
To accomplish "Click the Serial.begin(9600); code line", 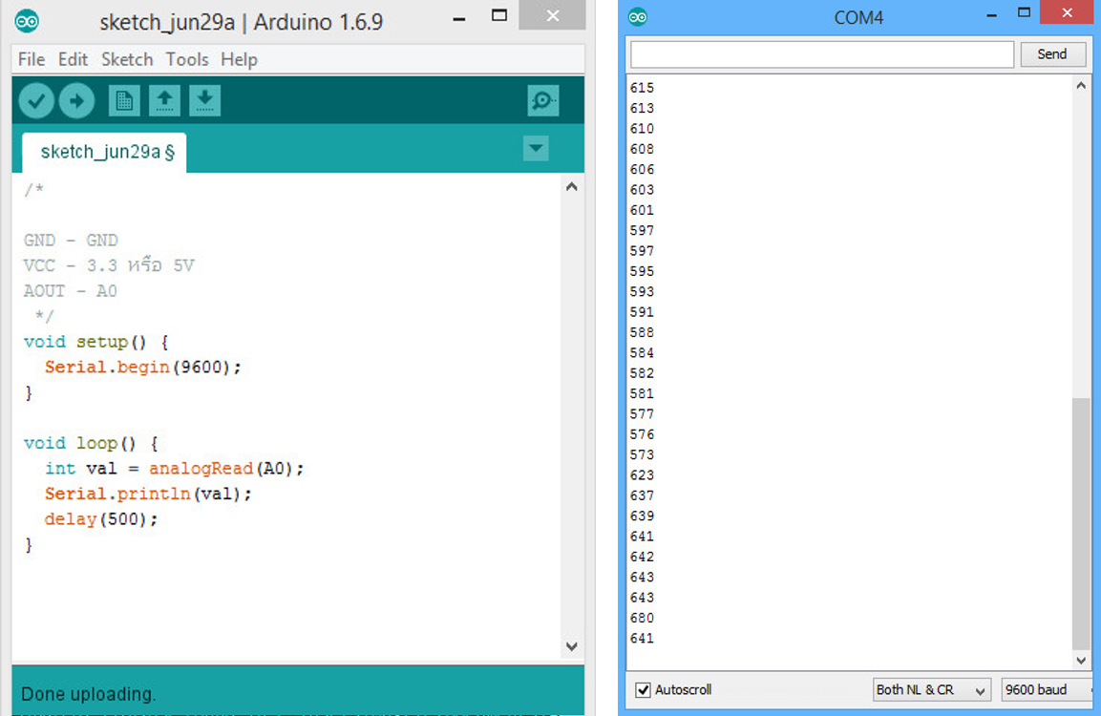I will pos(142,368).
